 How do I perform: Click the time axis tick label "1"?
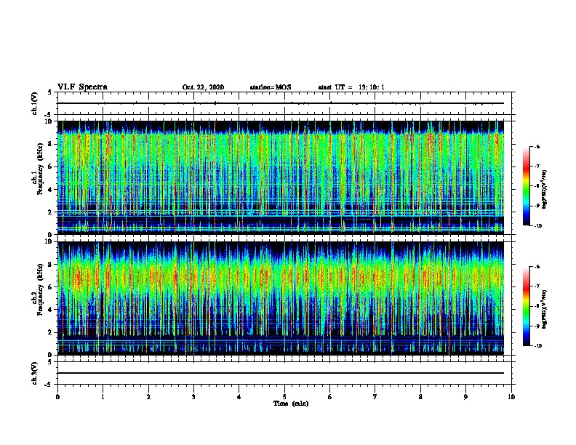pyautogui.click(x=103, y=397)
